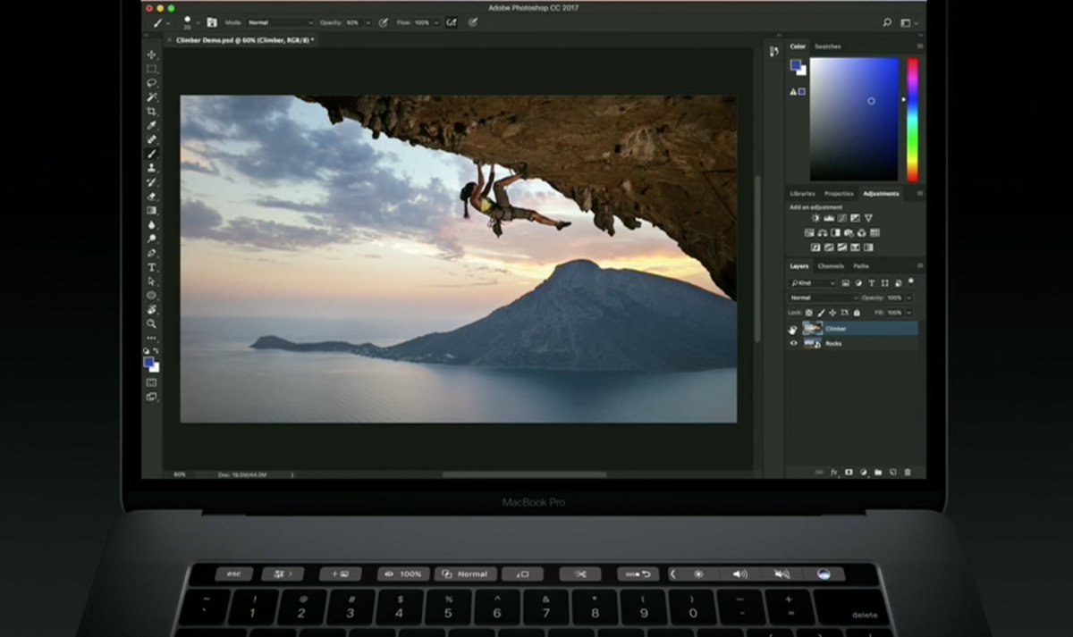Tap the Siri button on Touch Bar
This screenshot has width=1073, height=637.
(x=824, y=574)
